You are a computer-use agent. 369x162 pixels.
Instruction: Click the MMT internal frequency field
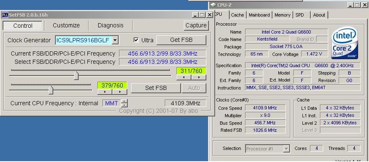(112, 103)
